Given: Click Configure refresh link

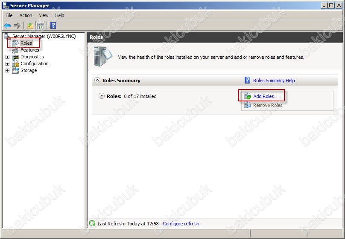Looking at the screenshot, I should pyautogui.click(x=181, y=224).
